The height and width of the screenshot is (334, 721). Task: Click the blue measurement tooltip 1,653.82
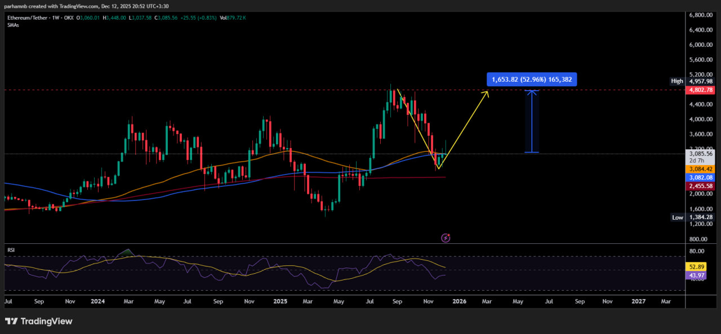click(x=532, y=79)
